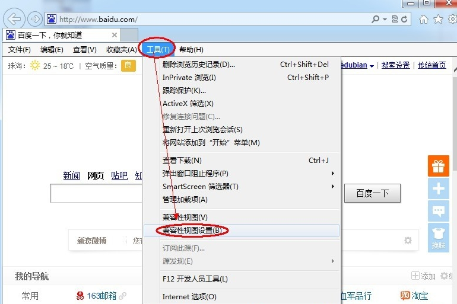Choose 跟踪保护(K)... menu item
457x304 pixels.
(x=242, y=91)
